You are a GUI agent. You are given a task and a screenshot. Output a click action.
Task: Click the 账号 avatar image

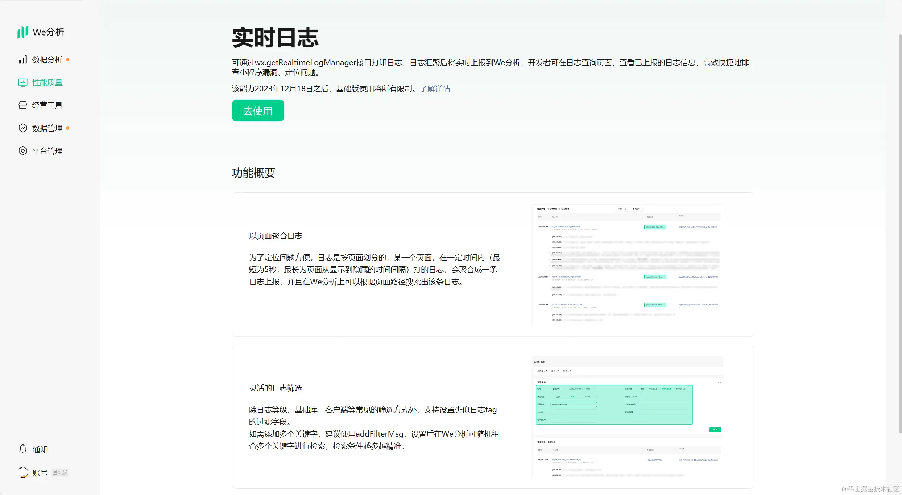tap(23, 473)
